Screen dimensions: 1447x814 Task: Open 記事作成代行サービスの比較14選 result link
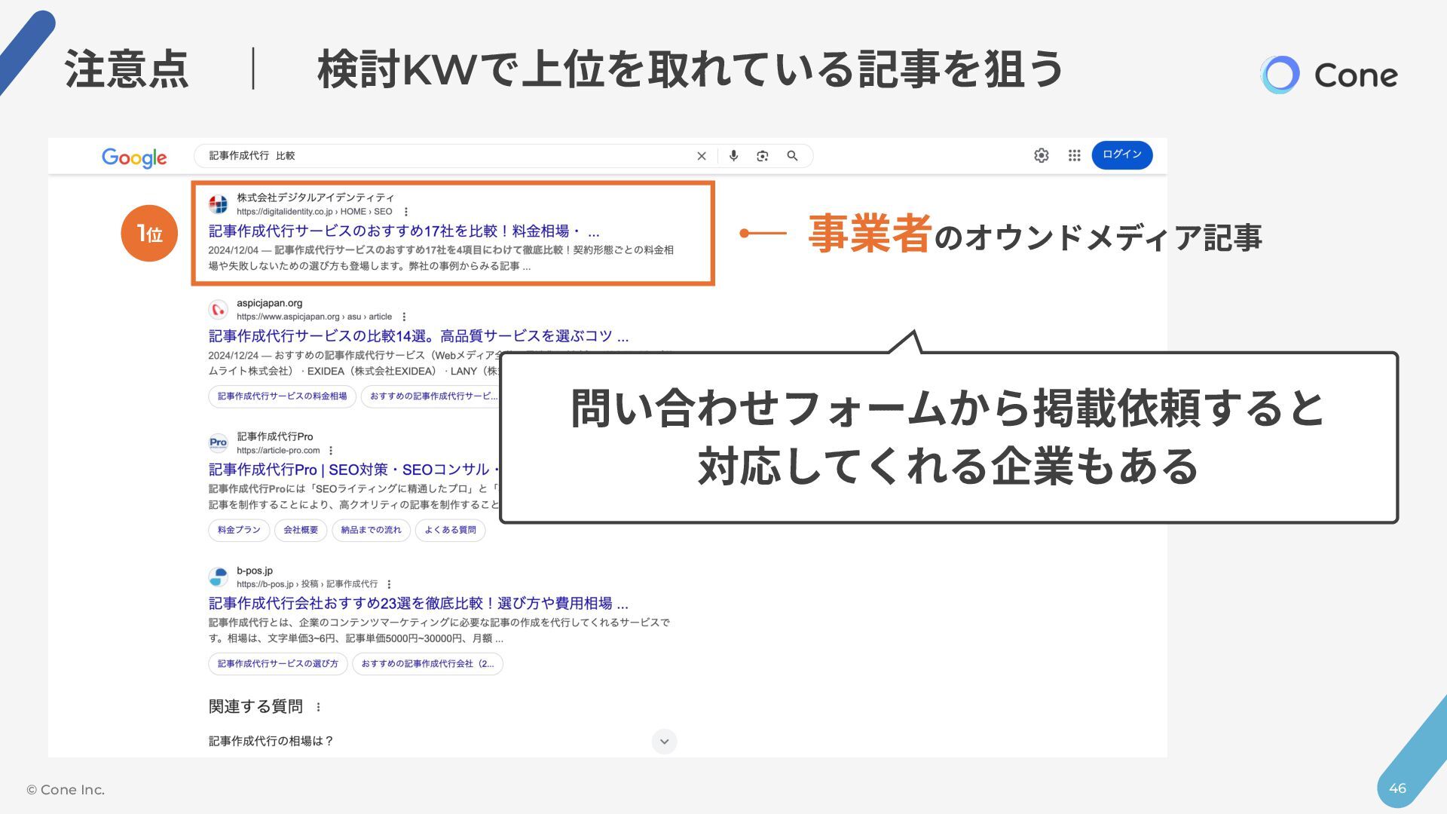[x=418, y=336]
